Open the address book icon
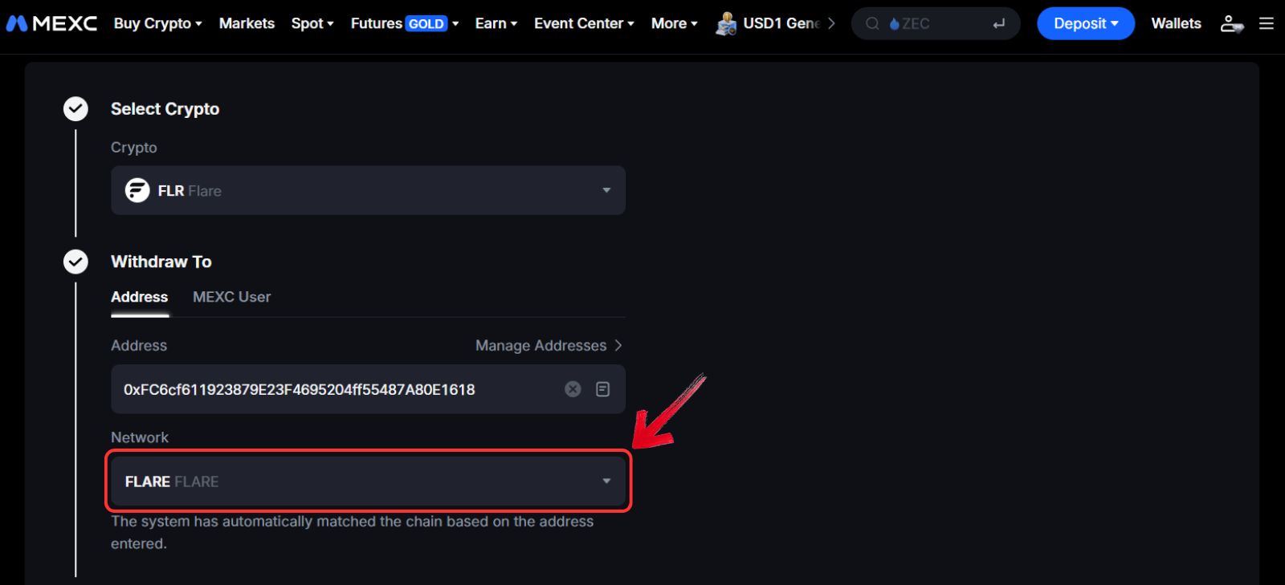 tap(602, 389)
